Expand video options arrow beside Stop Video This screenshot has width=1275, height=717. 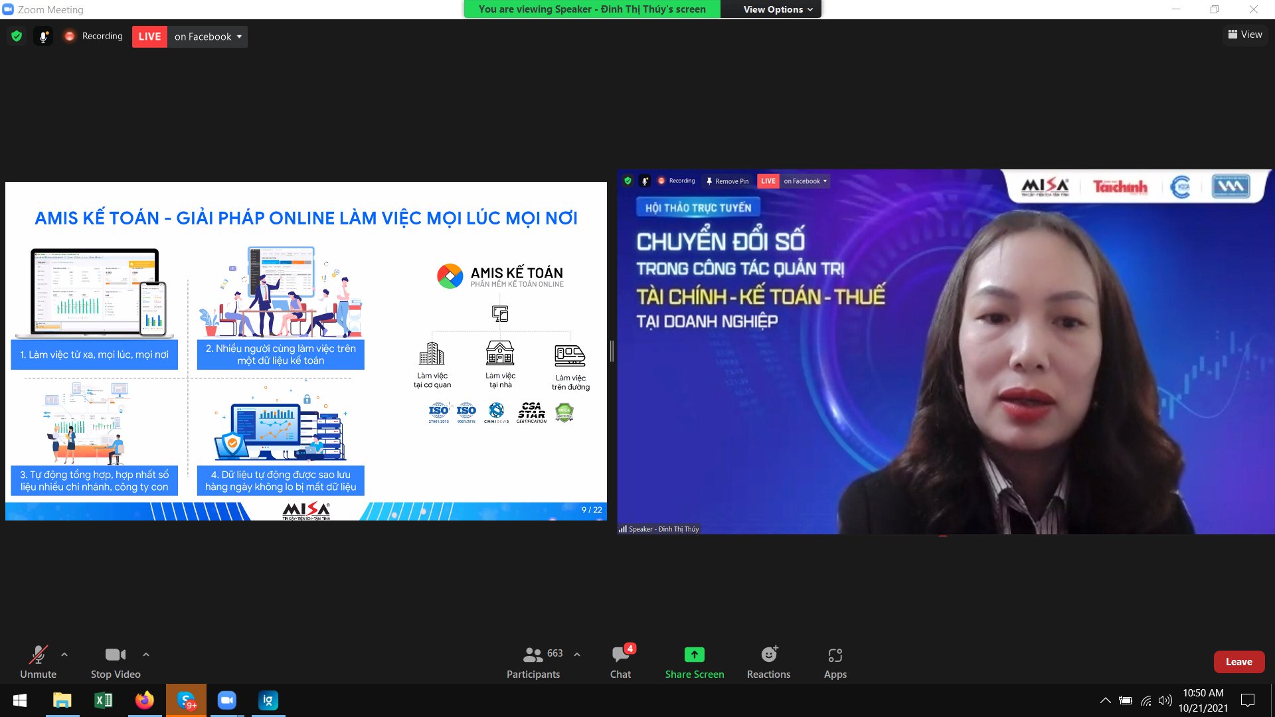click(x=146, y=655)
